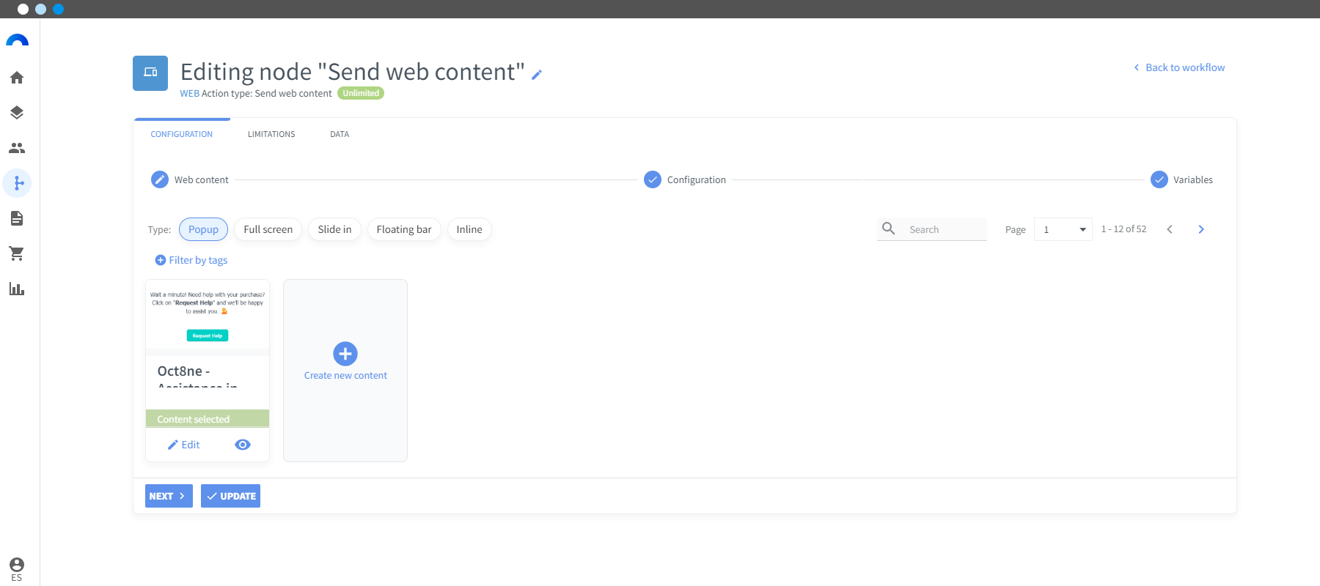Screen dimensions: 1320x586
Task: Click the Web content step label
Action: coord(201,179)
